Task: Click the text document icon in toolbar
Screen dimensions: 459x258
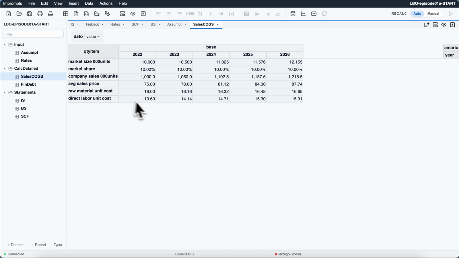Action: pyautogui.click(x=76, y=14)
